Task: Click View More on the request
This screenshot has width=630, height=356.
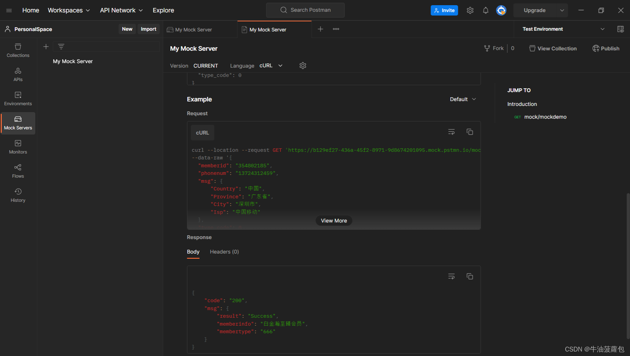Action: (x=334, y=221)
